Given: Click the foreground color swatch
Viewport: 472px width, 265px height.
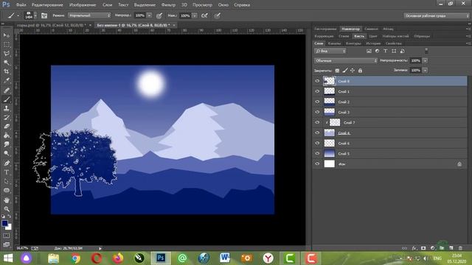Looking at the screenshot, I should coord(4,224).
